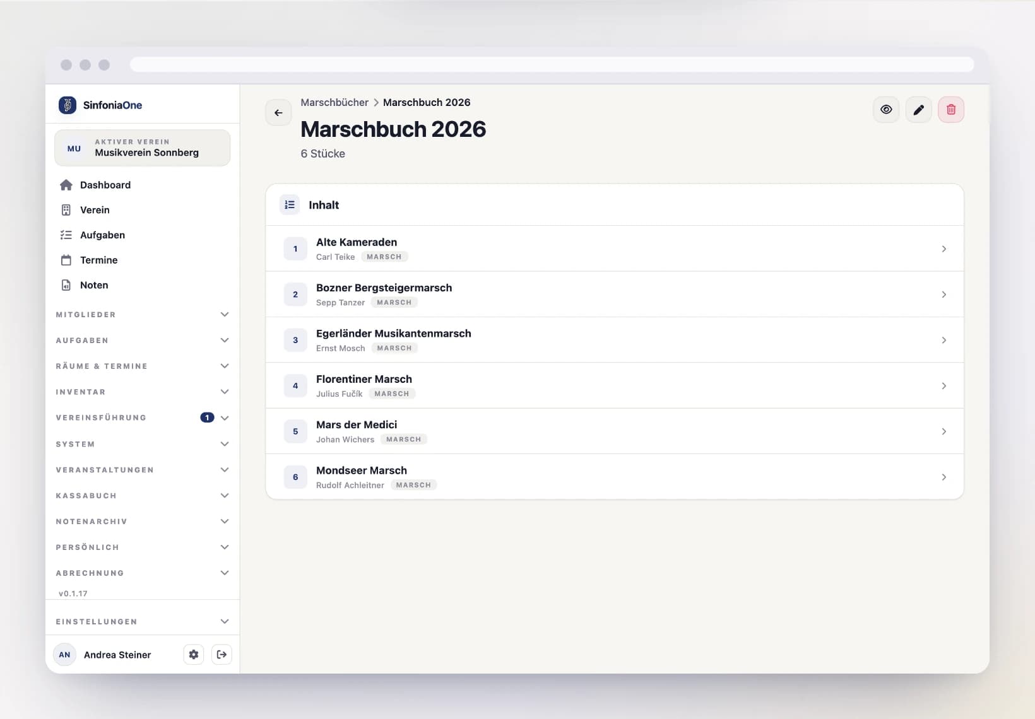Screen dimensions: 1035x719
Task: Open Egerländer Musikantenmarsch entry
Action: (615, 340)
